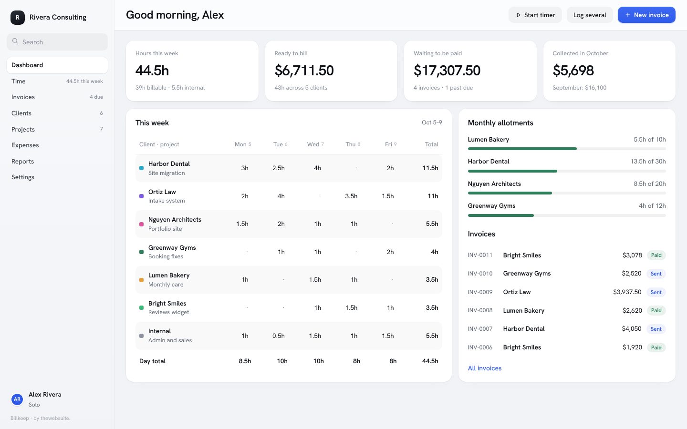Click Internal row's gray color dot
The width and height of the screenshot is (687, 429).
click(x=141, y=336)
